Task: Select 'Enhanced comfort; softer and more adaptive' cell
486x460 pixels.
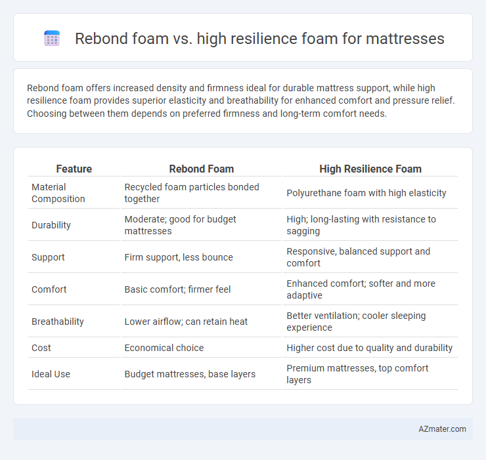Action: coord(361,289)
